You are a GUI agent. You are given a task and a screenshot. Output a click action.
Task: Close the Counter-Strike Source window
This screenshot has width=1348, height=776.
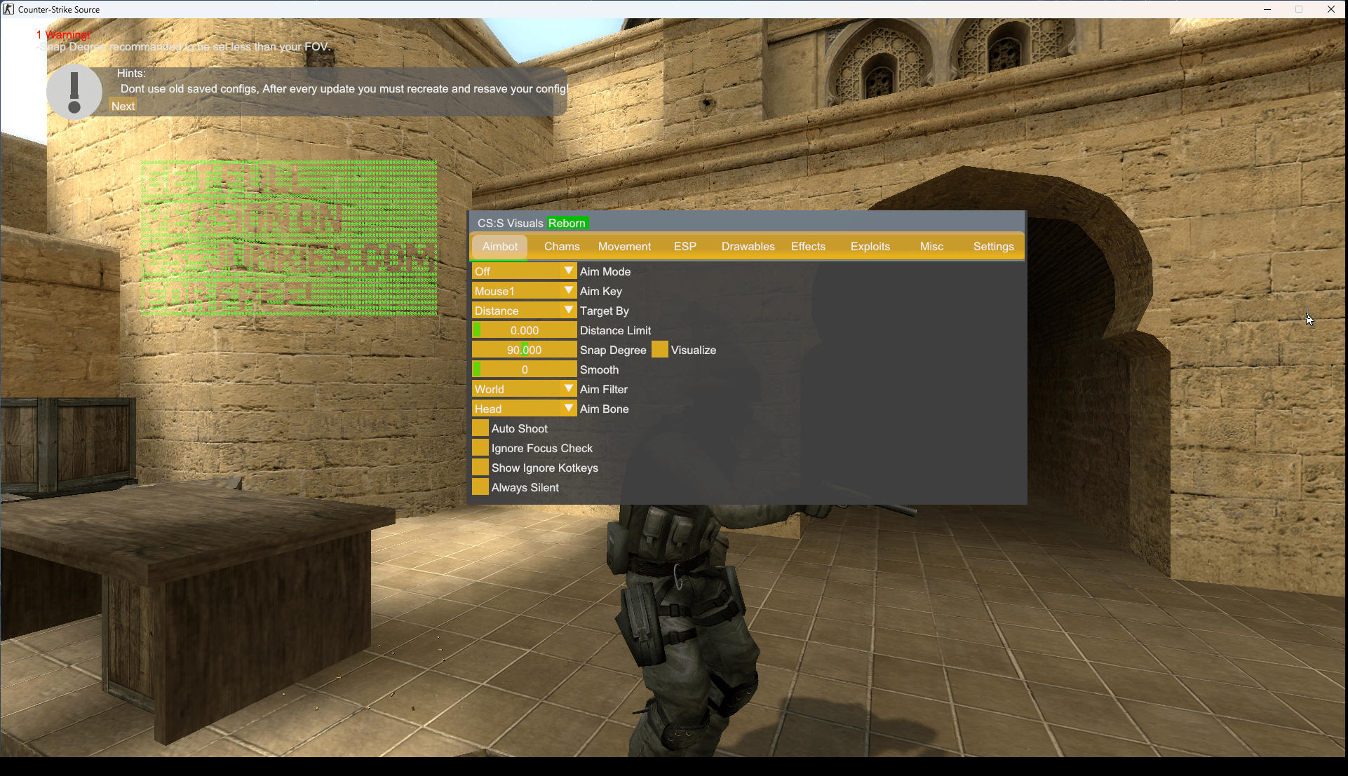pyautogui.click(x=1331, y=9)
